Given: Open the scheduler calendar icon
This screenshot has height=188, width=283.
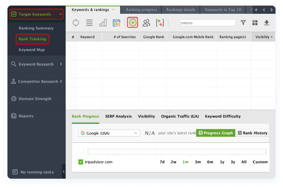Looking at the screenshot, I should click(117, 23).
